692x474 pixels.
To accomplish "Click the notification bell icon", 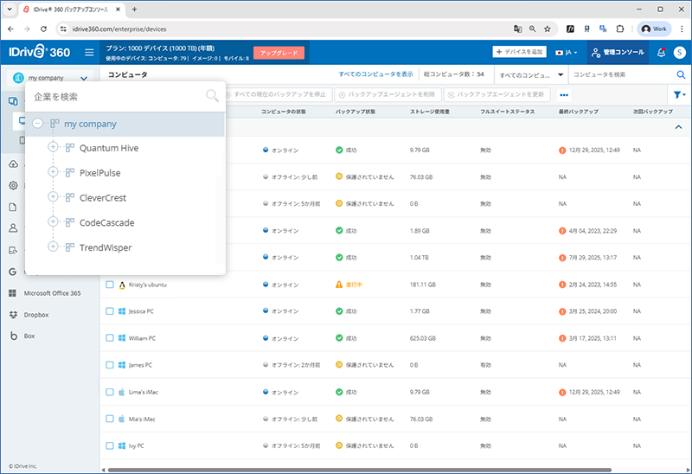I will pos(661,53).
